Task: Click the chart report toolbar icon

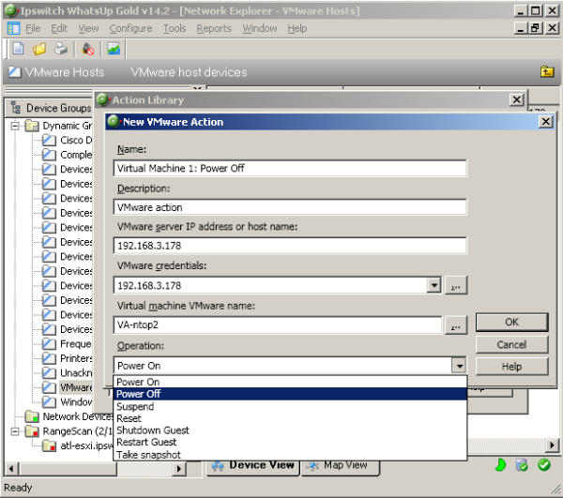Action: [114, 49]
